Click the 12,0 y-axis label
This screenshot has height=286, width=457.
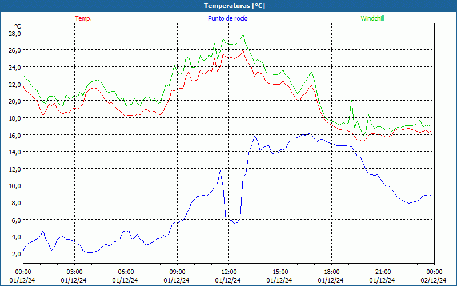pyautogui.click(x=14, y=169)
